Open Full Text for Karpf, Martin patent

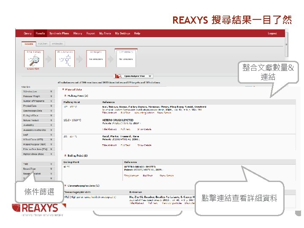125,145
